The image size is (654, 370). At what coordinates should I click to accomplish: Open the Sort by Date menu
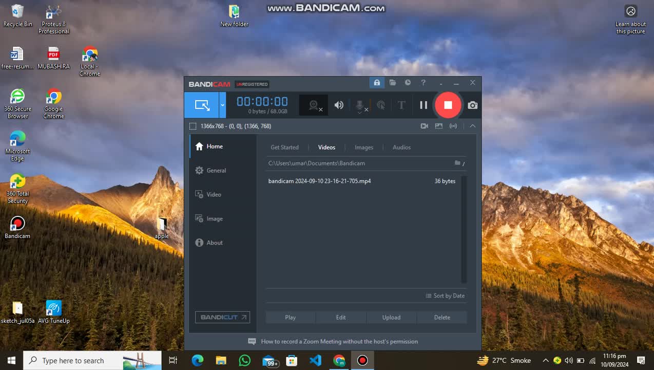[445, 296]
